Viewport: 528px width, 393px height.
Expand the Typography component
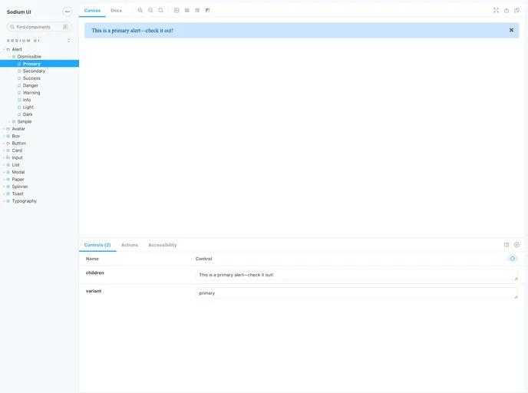pyautogui.click(x=25, y=201)
